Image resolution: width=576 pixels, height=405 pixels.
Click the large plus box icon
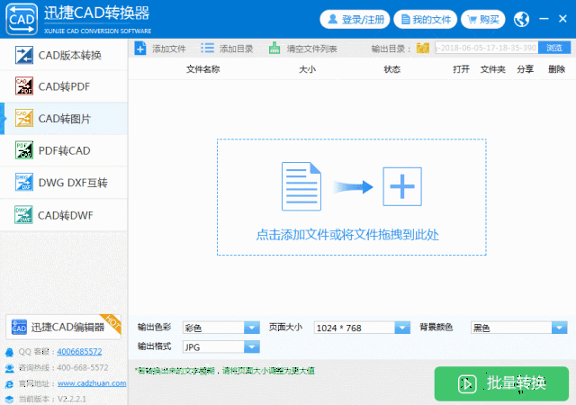402,186
